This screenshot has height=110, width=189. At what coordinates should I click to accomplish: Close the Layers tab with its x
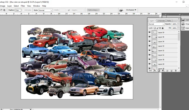pos(155,21)
